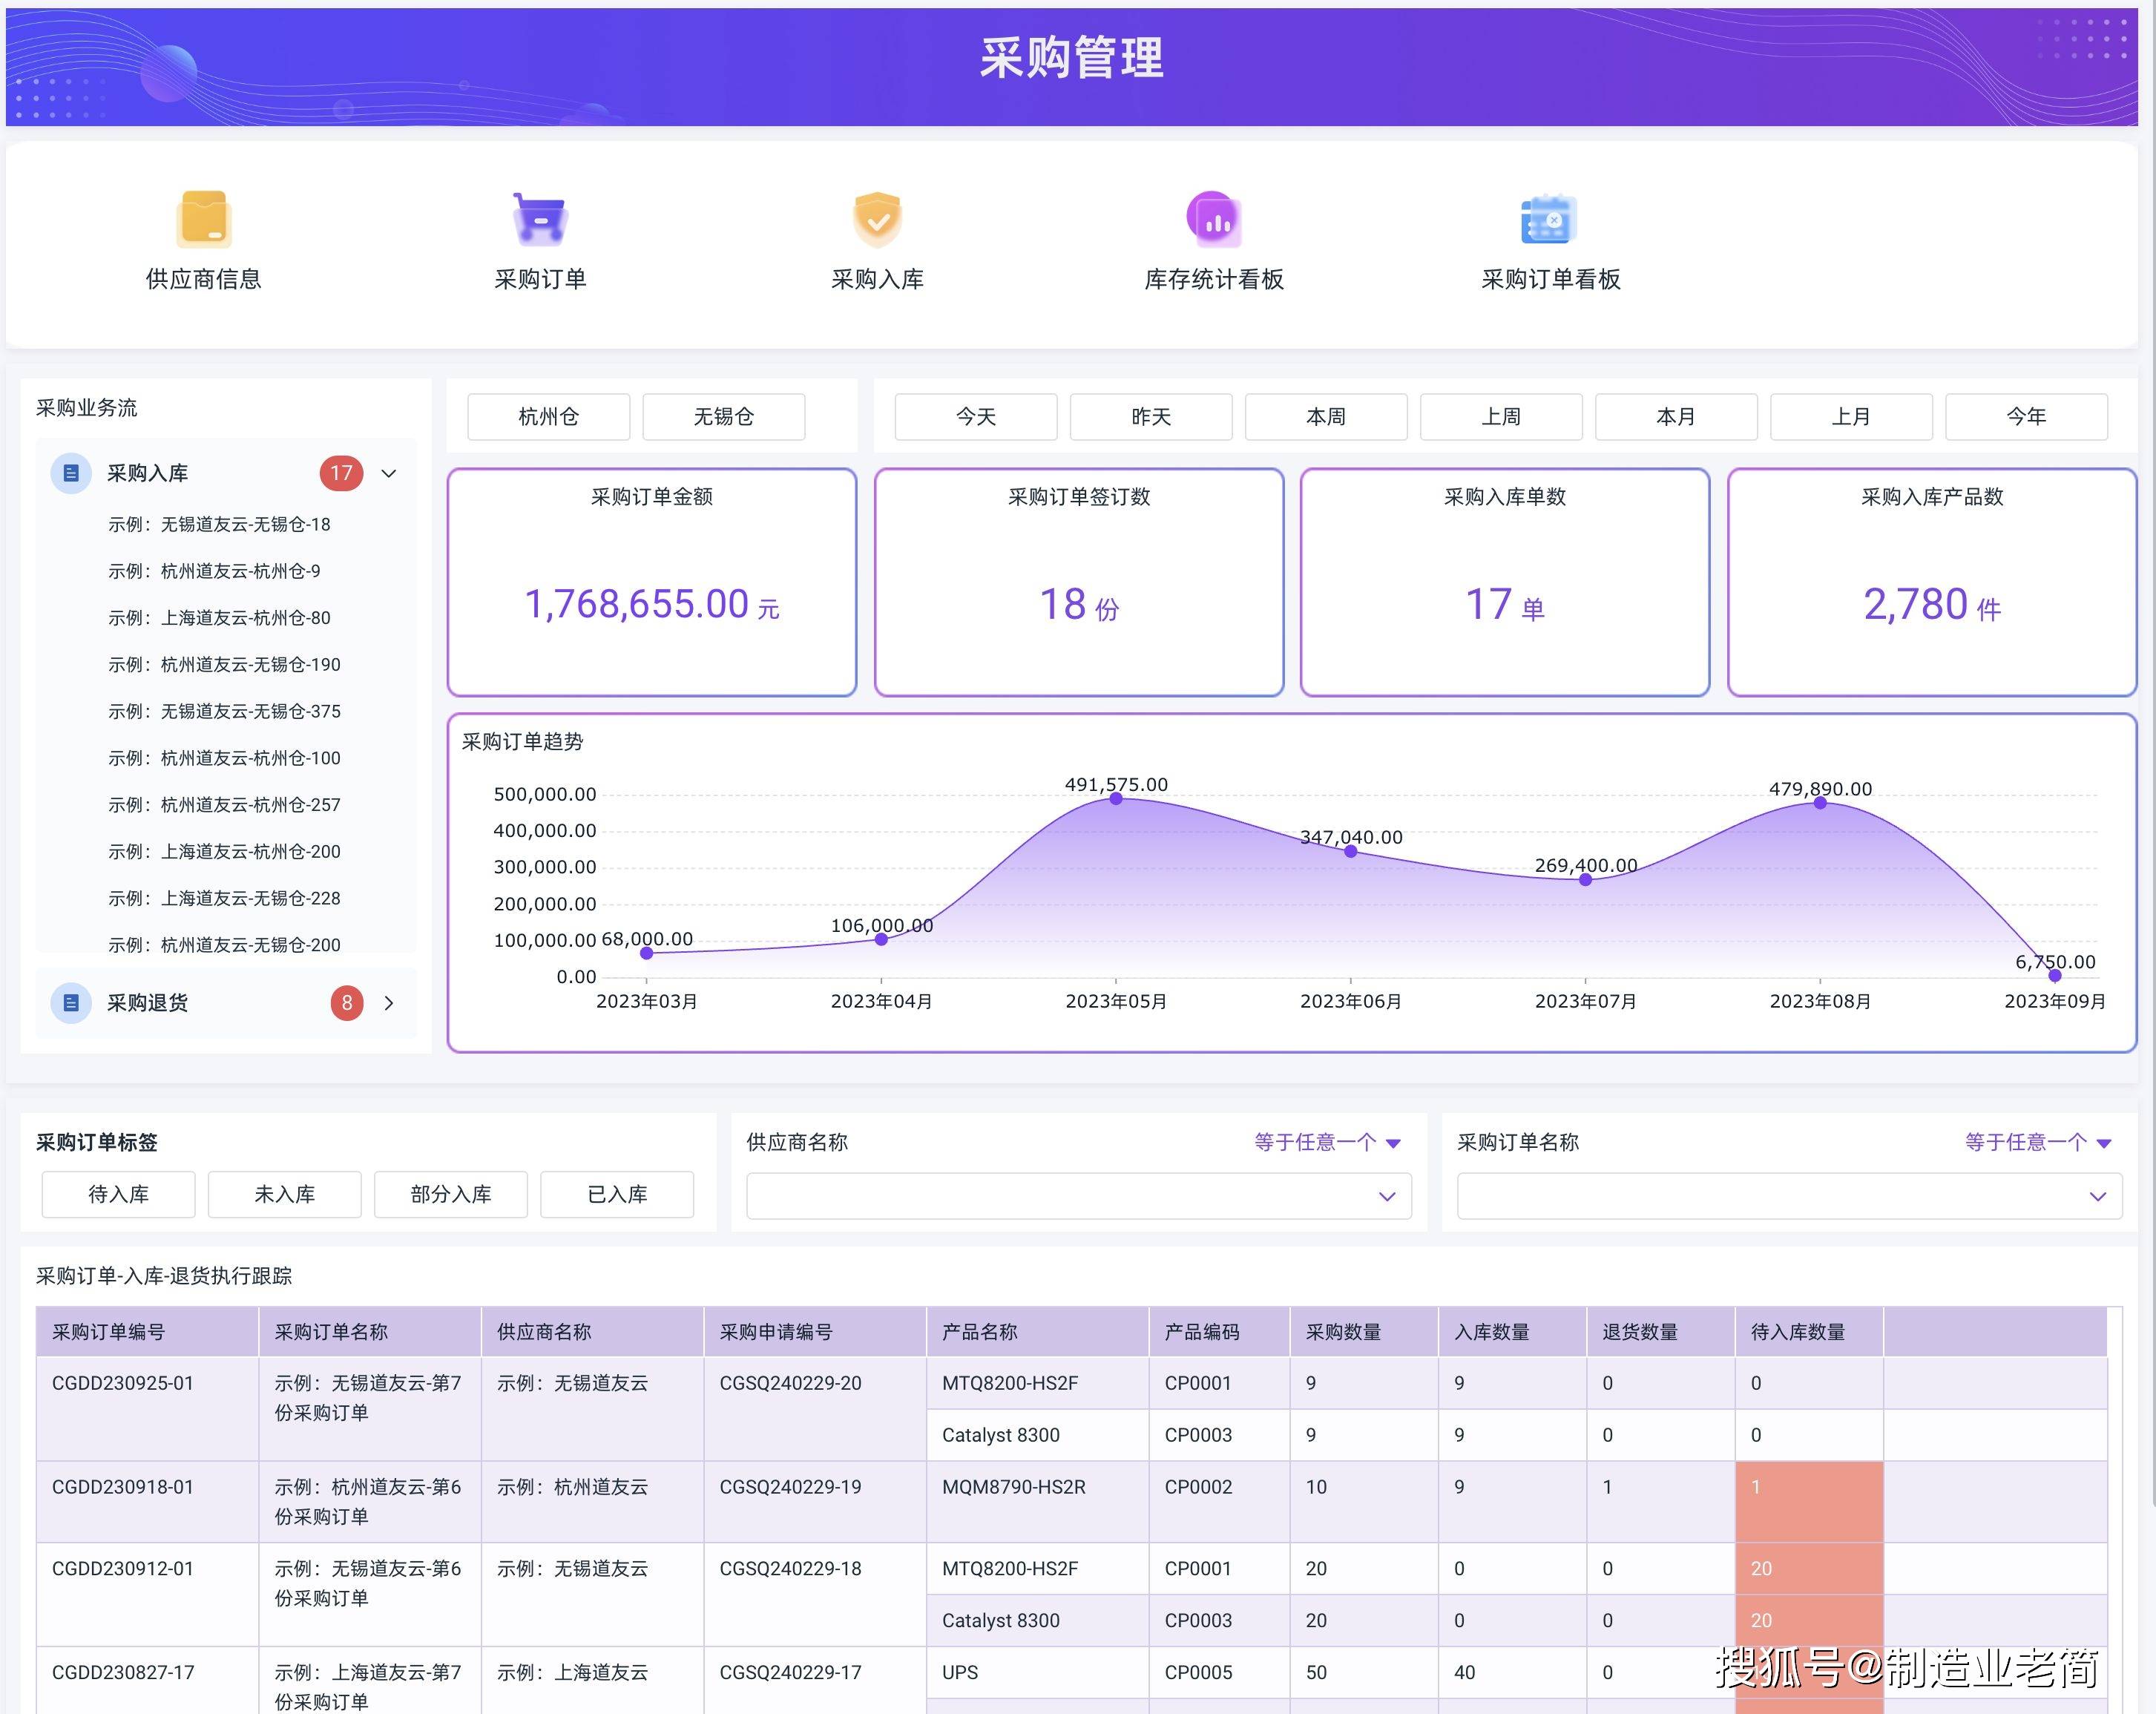
Task: Open 示例：无锡道友云-无锡仓-18 entry
Action: tap(219, 524)
